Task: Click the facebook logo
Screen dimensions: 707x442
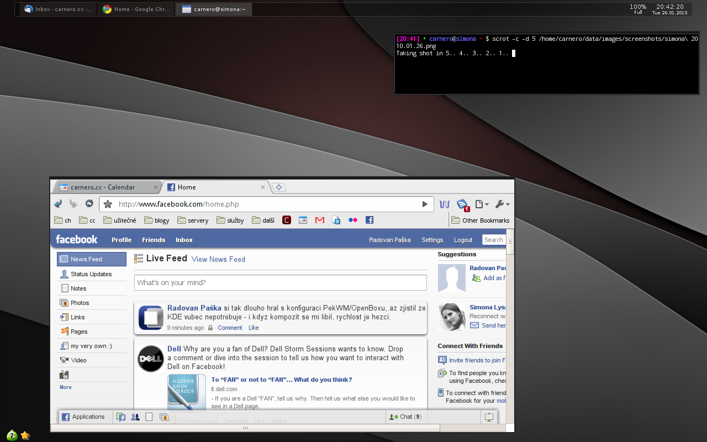Action: click(76, 239)
